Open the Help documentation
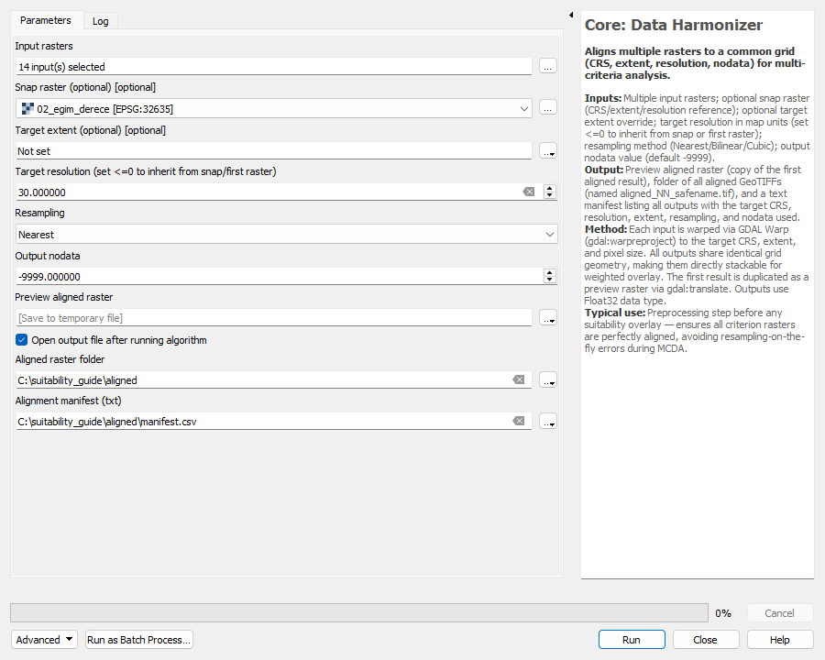 780,640
